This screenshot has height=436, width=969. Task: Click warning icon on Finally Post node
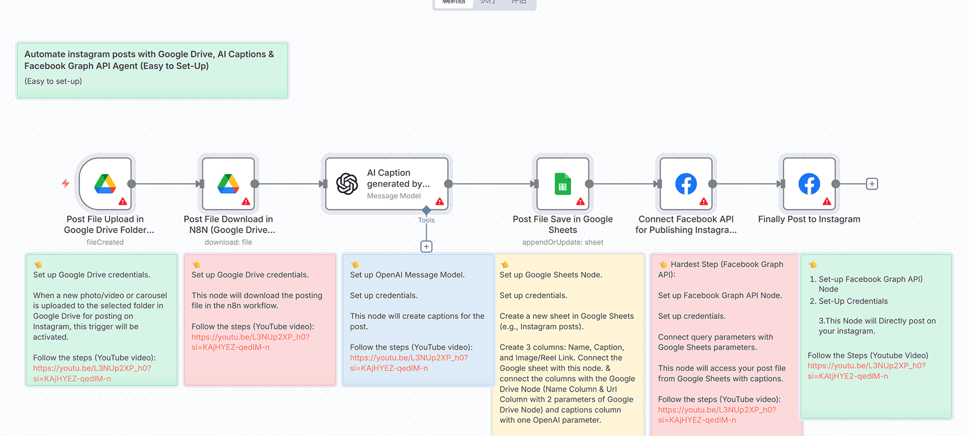pos(827,201)
